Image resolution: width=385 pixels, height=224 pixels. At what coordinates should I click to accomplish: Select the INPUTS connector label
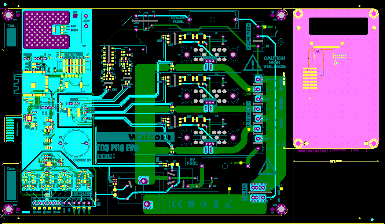(82, 193)
